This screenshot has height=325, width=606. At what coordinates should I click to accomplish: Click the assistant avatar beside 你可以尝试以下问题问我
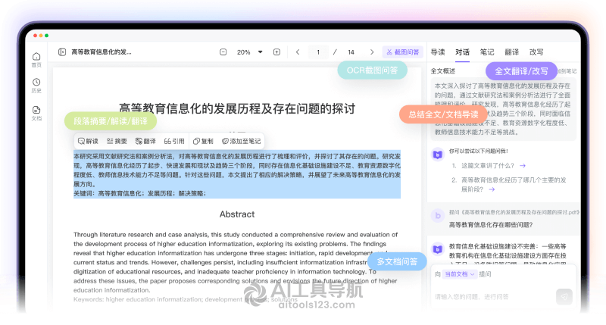[x=438, y=155]
